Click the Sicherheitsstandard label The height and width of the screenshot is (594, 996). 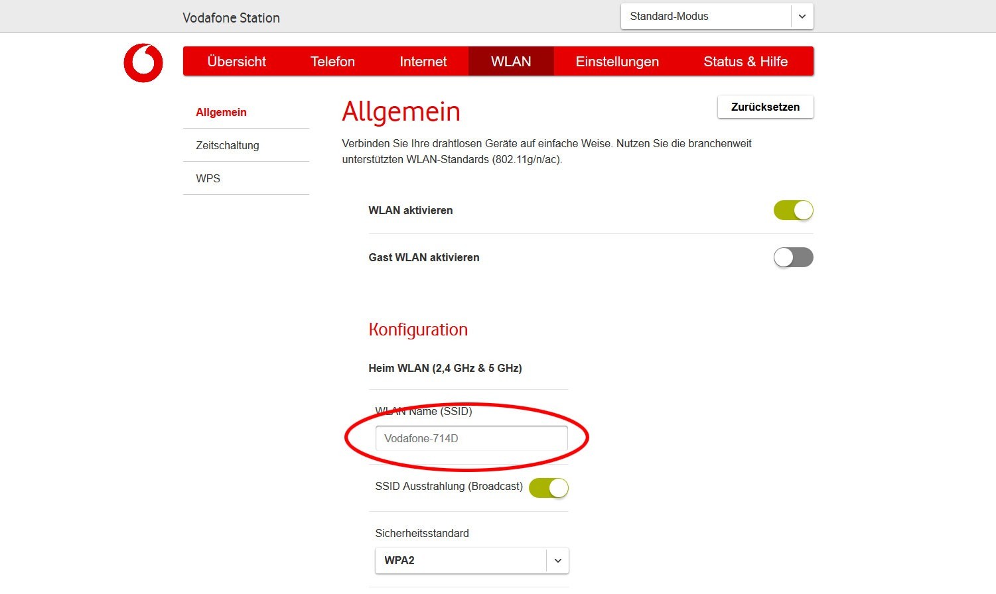(422, 533)
